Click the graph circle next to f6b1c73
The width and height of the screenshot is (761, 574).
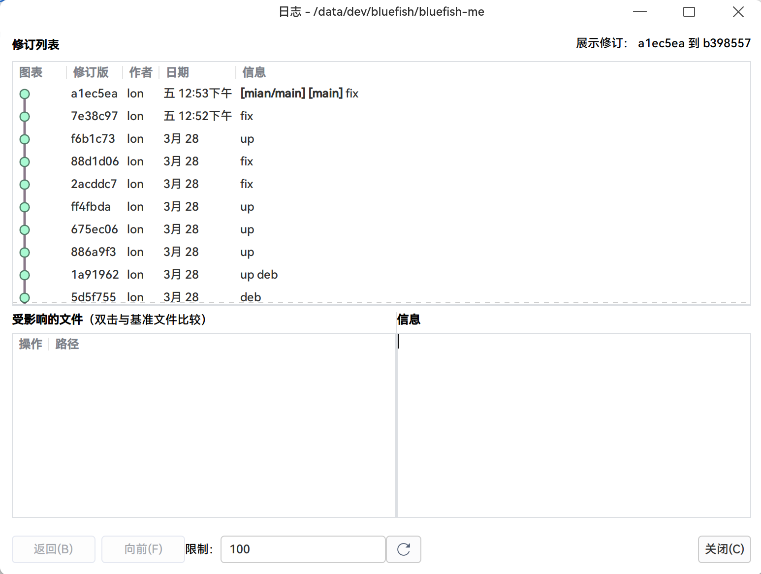tap(25, 139)
